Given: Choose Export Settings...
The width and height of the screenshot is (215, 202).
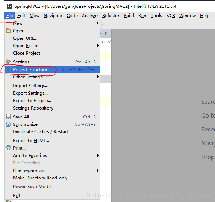Looking at the screenshot, I should (x=52, y=93).
